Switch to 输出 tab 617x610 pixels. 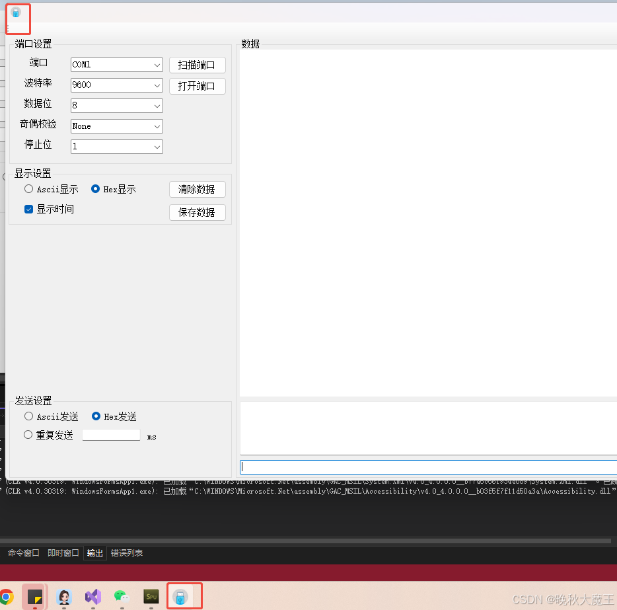click(x=95, y=553)
